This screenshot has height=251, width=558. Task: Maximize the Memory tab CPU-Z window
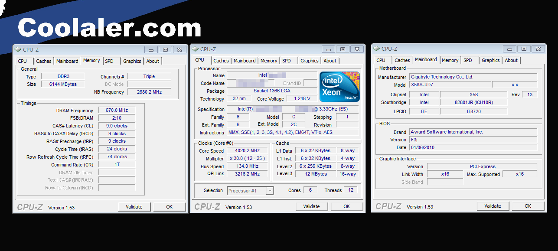165,49
